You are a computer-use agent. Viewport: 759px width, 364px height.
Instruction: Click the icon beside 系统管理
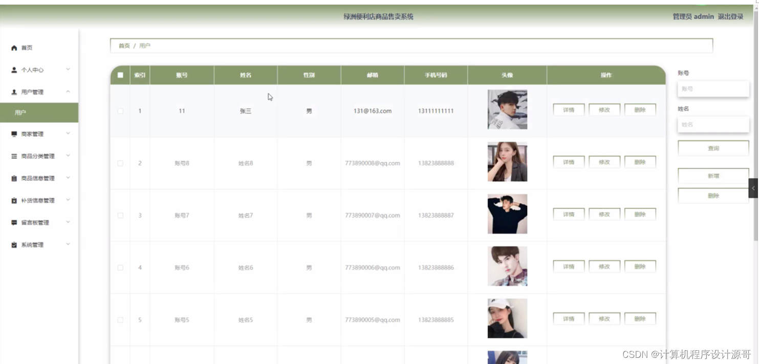click(x=14, y=245)
